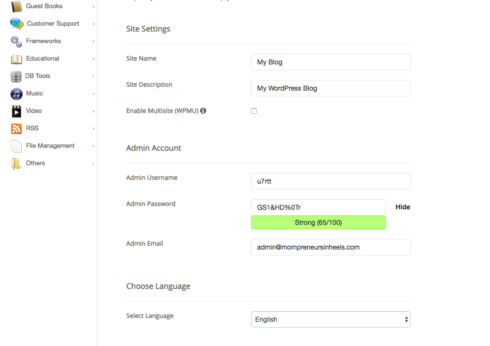490x346 pixels.
Task: Open the Guest Books menu item
Action: (x=44, y=6)
